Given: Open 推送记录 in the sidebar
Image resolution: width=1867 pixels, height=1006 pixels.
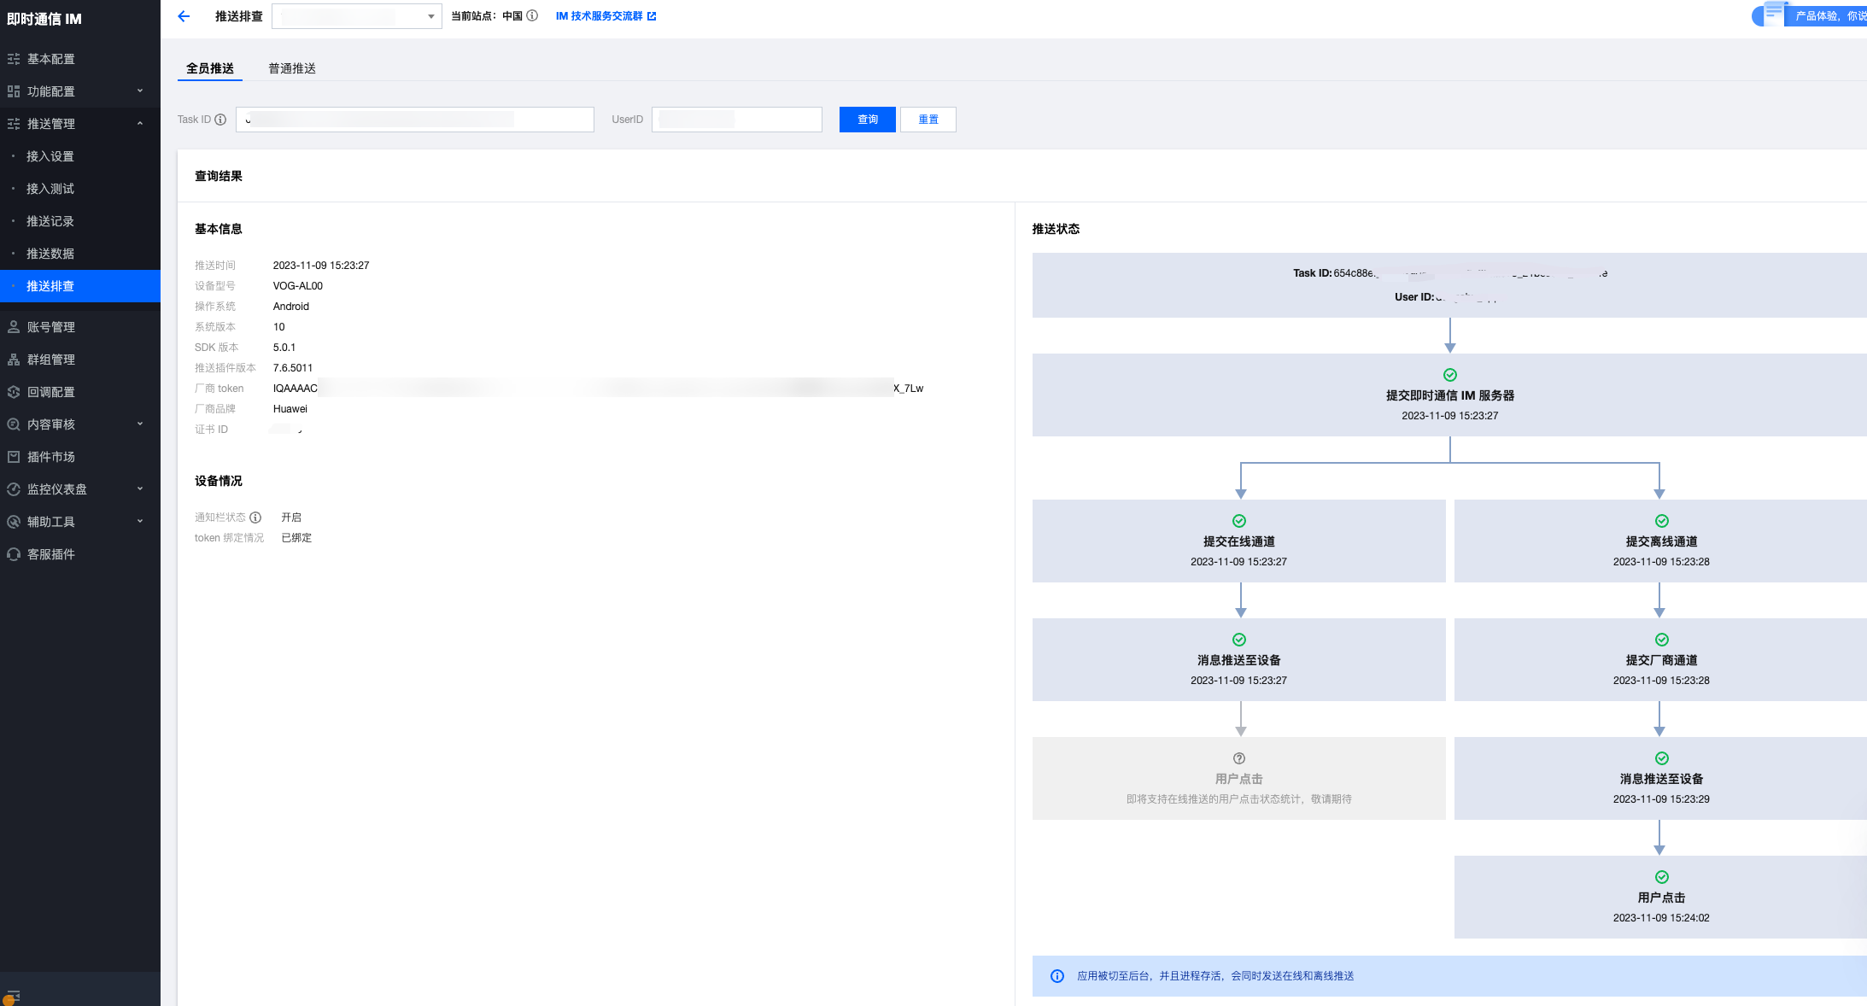Looking at the screenshot, I should (x=50, y=221).
